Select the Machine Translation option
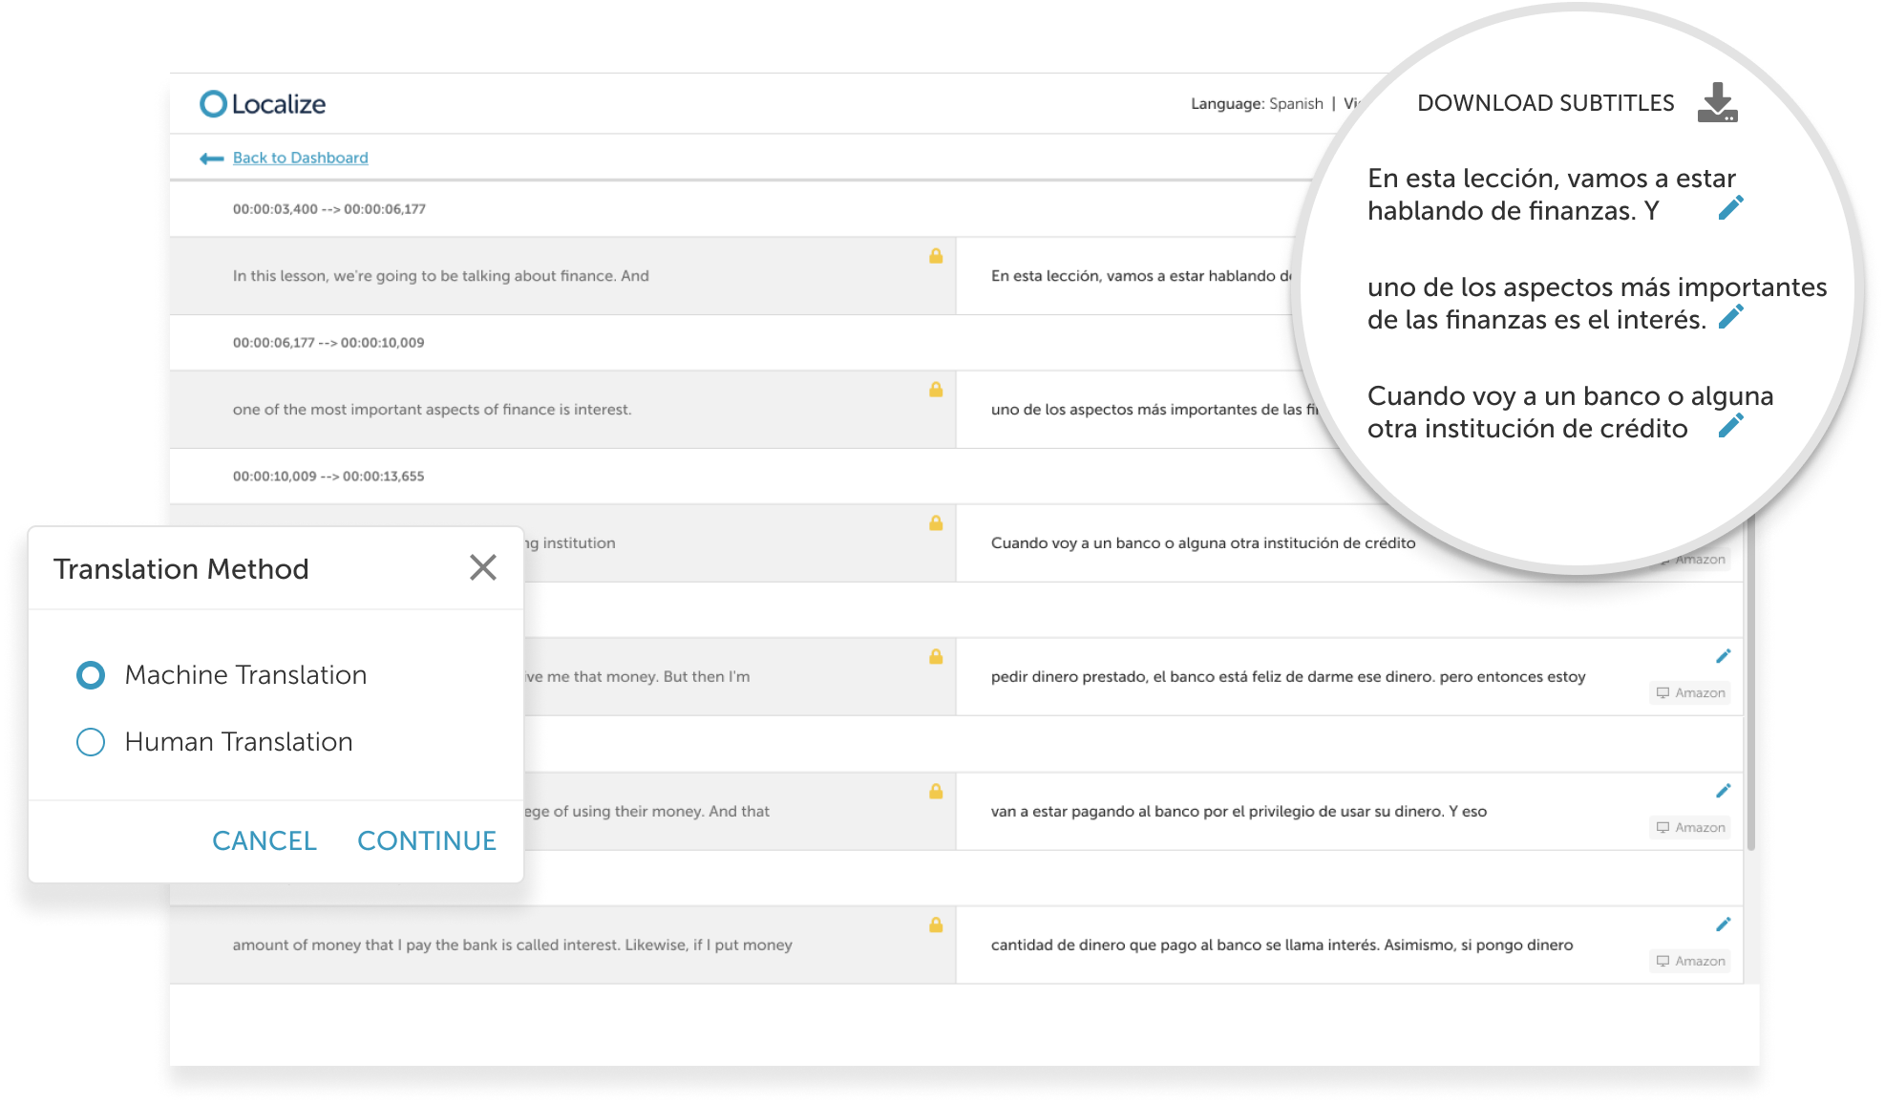 [91, 674]
